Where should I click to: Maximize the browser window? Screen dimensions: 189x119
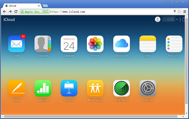[x=177, y=2]
